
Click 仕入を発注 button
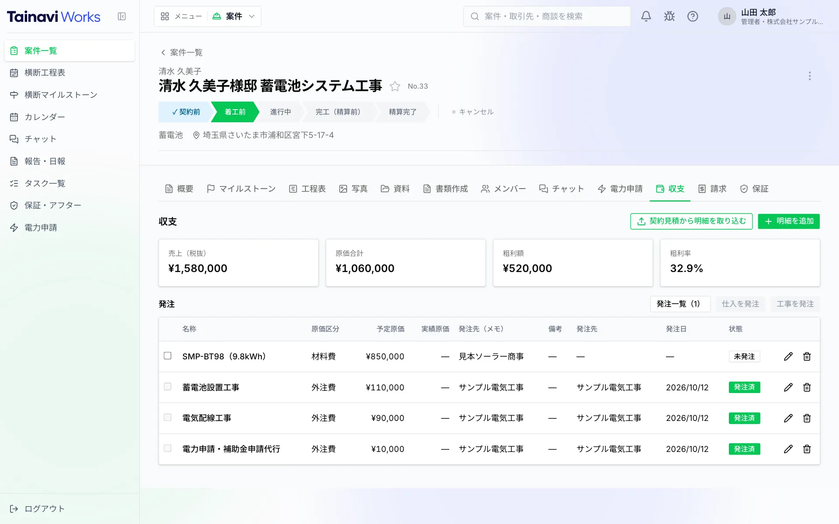(740, 304)
